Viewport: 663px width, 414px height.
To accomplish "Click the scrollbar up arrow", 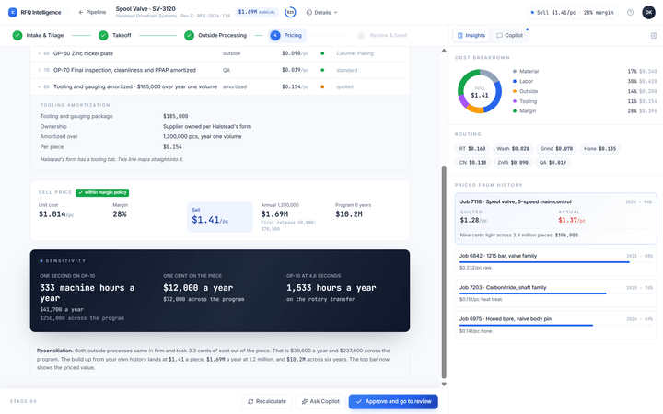I will [x=444, y=51].
